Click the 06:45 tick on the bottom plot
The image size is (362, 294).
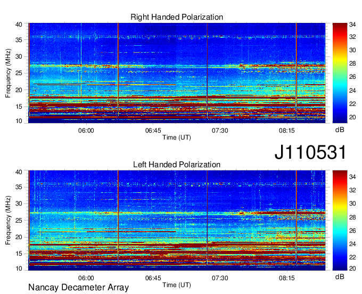[153, 278]
